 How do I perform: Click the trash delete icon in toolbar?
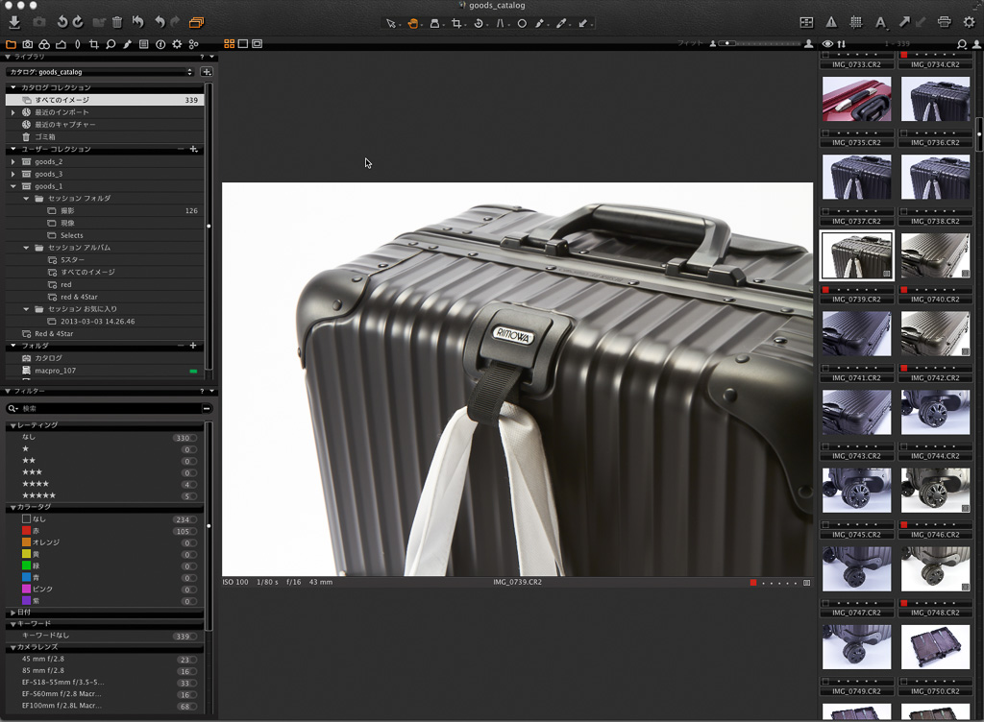tap(117, 22)
